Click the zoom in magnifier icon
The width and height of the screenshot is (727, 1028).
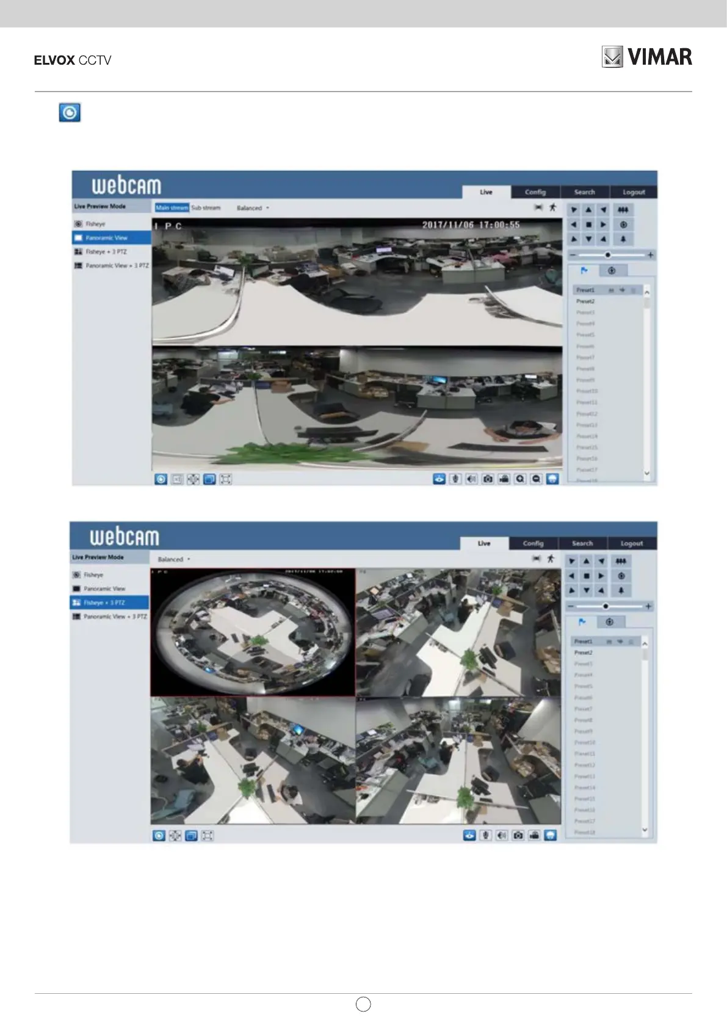tap(519, 479)
